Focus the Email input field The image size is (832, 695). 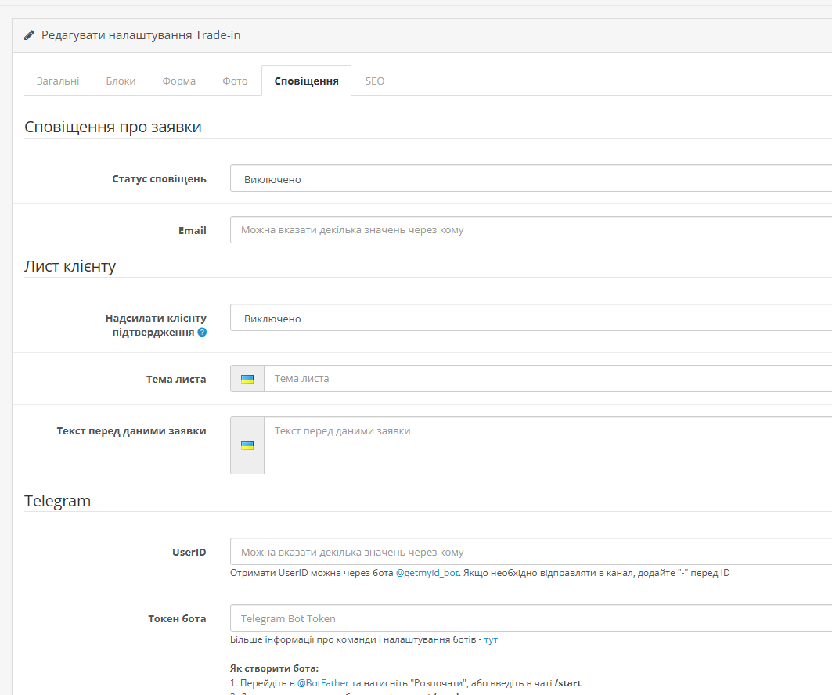click(x=531, y=230)
